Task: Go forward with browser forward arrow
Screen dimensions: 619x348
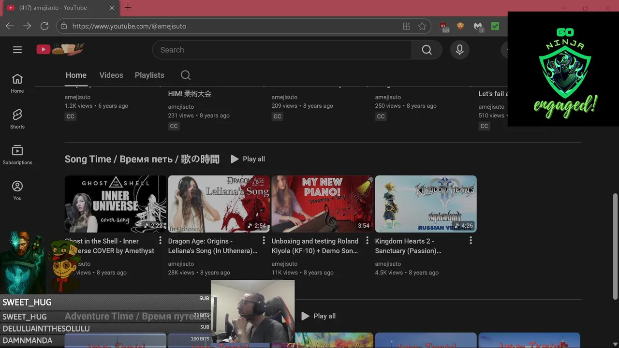Action: (27, 26)
